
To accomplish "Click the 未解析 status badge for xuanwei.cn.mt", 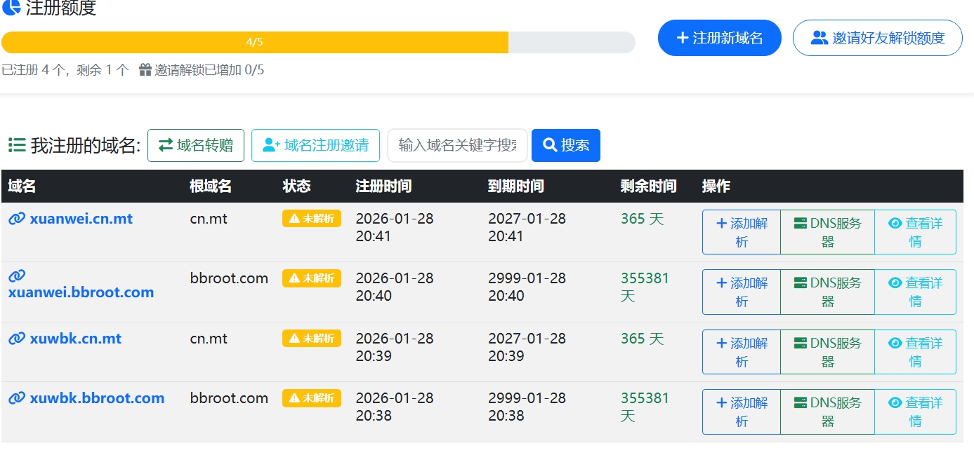I will pos(311,219).
